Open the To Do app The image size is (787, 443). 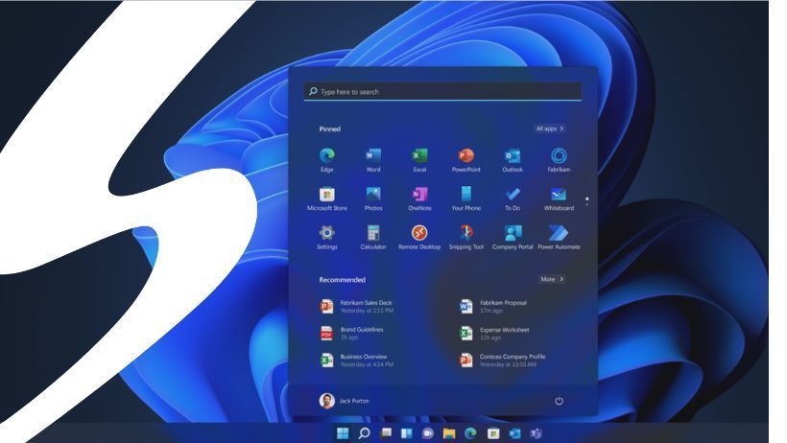[x=513, y=198]
